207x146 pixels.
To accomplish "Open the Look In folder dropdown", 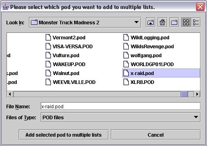I will tap(85, 22).
